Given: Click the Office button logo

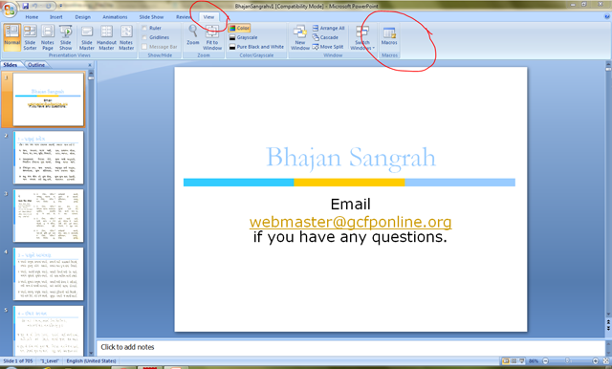Looking at the screenshot, I should point(9,10).
